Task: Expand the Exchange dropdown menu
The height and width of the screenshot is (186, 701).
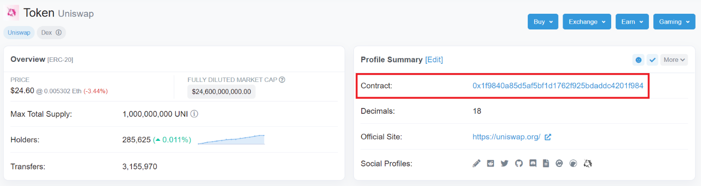Action: tap(587, 22)
